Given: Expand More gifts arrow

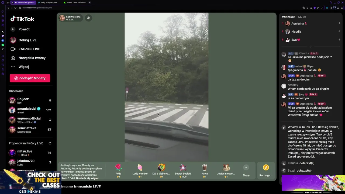Looking at the screenshot, I should [x=246, y=168].
